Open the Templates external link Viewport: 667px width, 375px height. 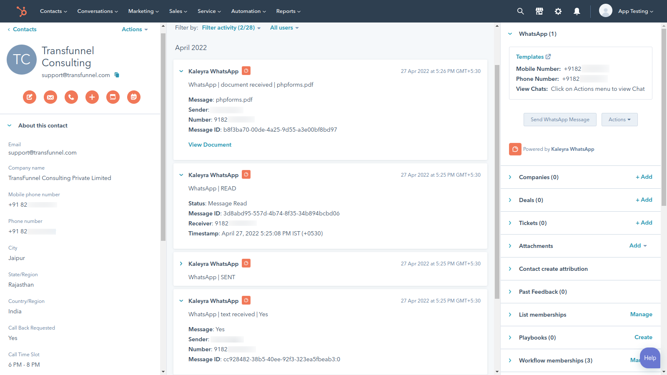coord(533,57)
